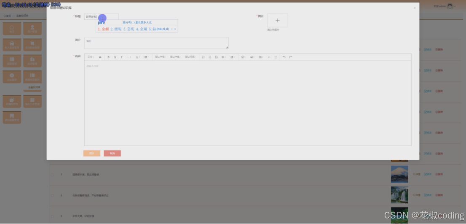Image resolution: width=466 pixels, height=224 pixels.
Task: Click into the content editor body
Action: [x=248, y=103]
